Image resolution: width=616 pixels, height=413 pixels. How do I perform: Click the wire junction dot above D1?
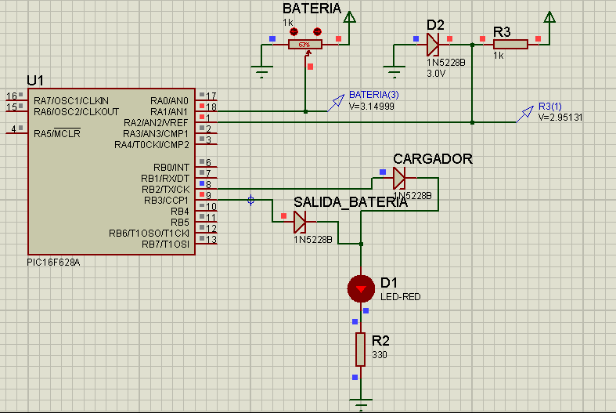(x=361, y=244)
